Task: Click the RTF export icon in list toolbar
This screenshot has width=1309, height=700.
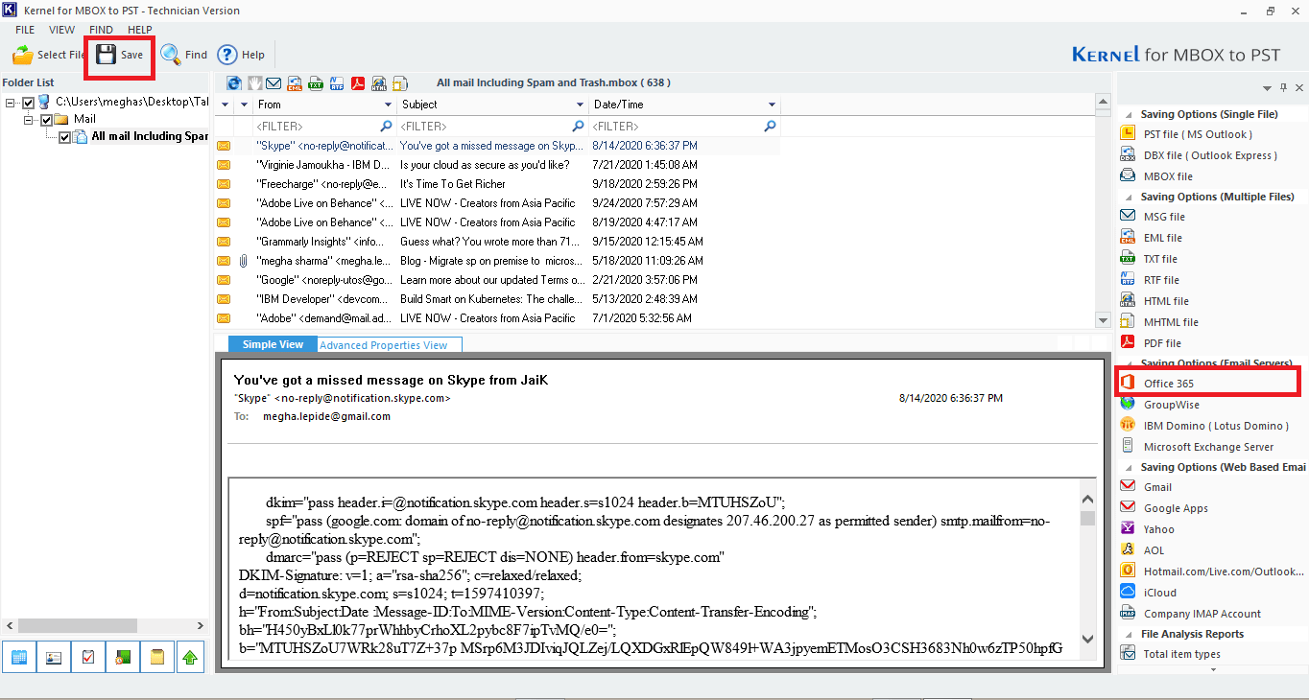Action: click(338, 83)
